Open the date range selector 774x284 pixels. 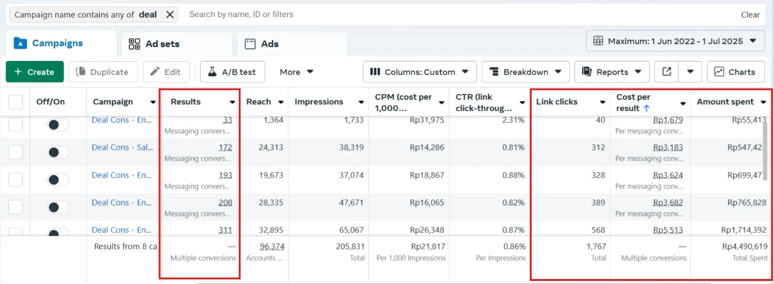pos(675,41)
